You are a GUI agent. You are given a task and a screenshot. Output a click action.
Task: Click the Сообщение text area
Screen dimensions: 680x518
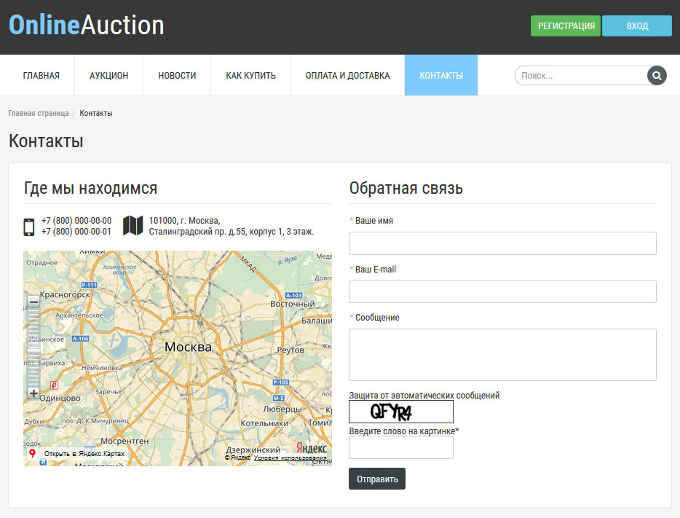502,354
